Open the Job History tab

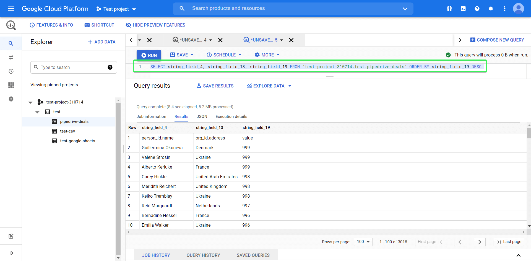click(156, 255)
